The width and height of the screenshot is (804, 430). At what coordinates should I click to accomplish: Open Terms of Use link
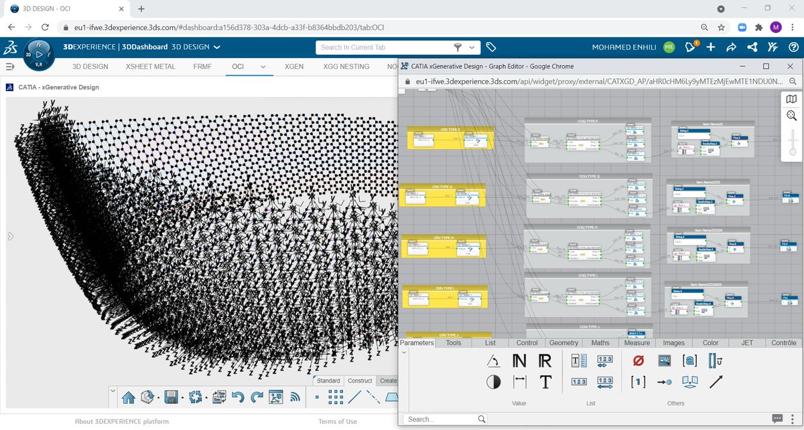(338, 421)
